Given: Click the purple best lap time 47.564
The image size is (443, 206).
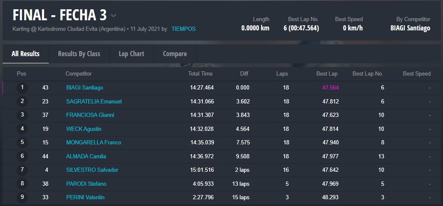Looking at the screenshot, I should coord(330,88).
